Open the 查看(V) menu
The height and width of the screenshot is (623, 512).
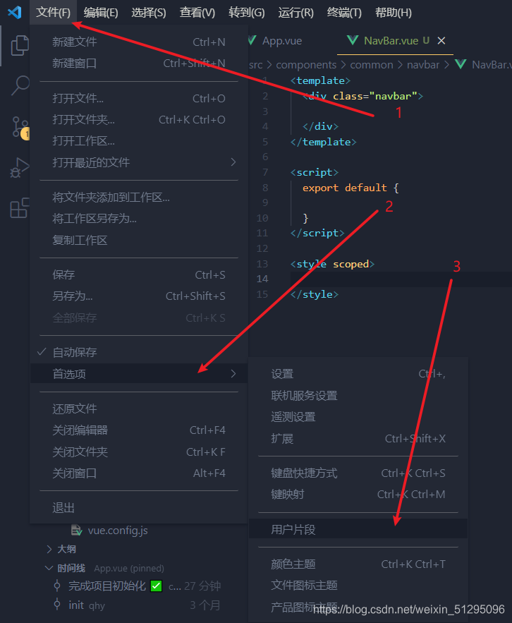point(197,13)
